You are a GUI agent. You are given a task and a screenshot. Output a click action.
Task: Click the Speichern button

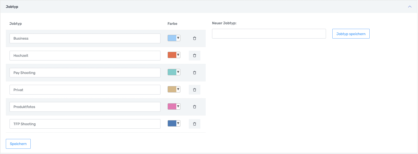point(18,144)
